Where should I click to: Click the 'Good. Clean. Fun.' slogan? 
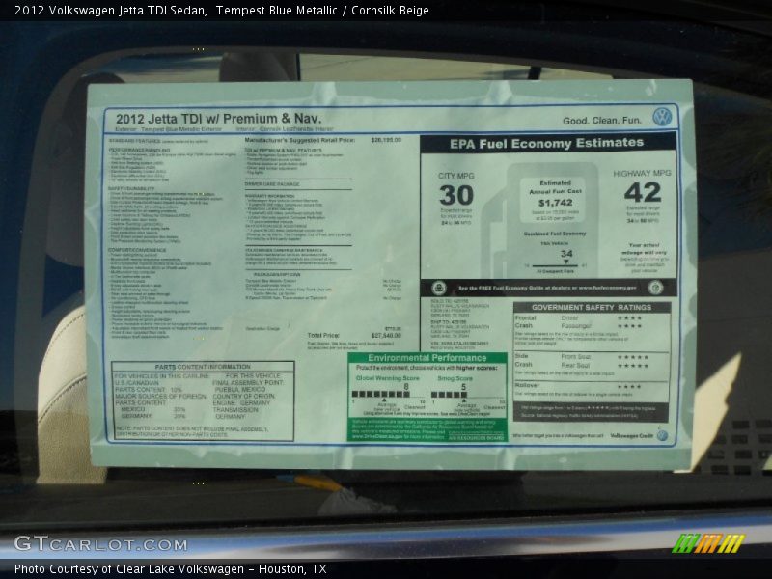point(602,120)
